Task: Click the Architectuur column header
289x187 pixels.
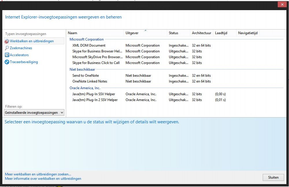Action: 201,33
